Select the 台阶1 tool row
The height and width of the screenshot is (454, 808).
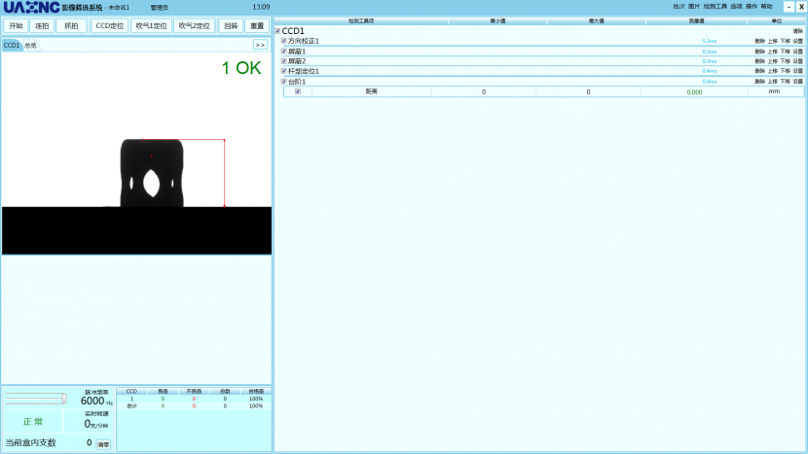(297, 82)
